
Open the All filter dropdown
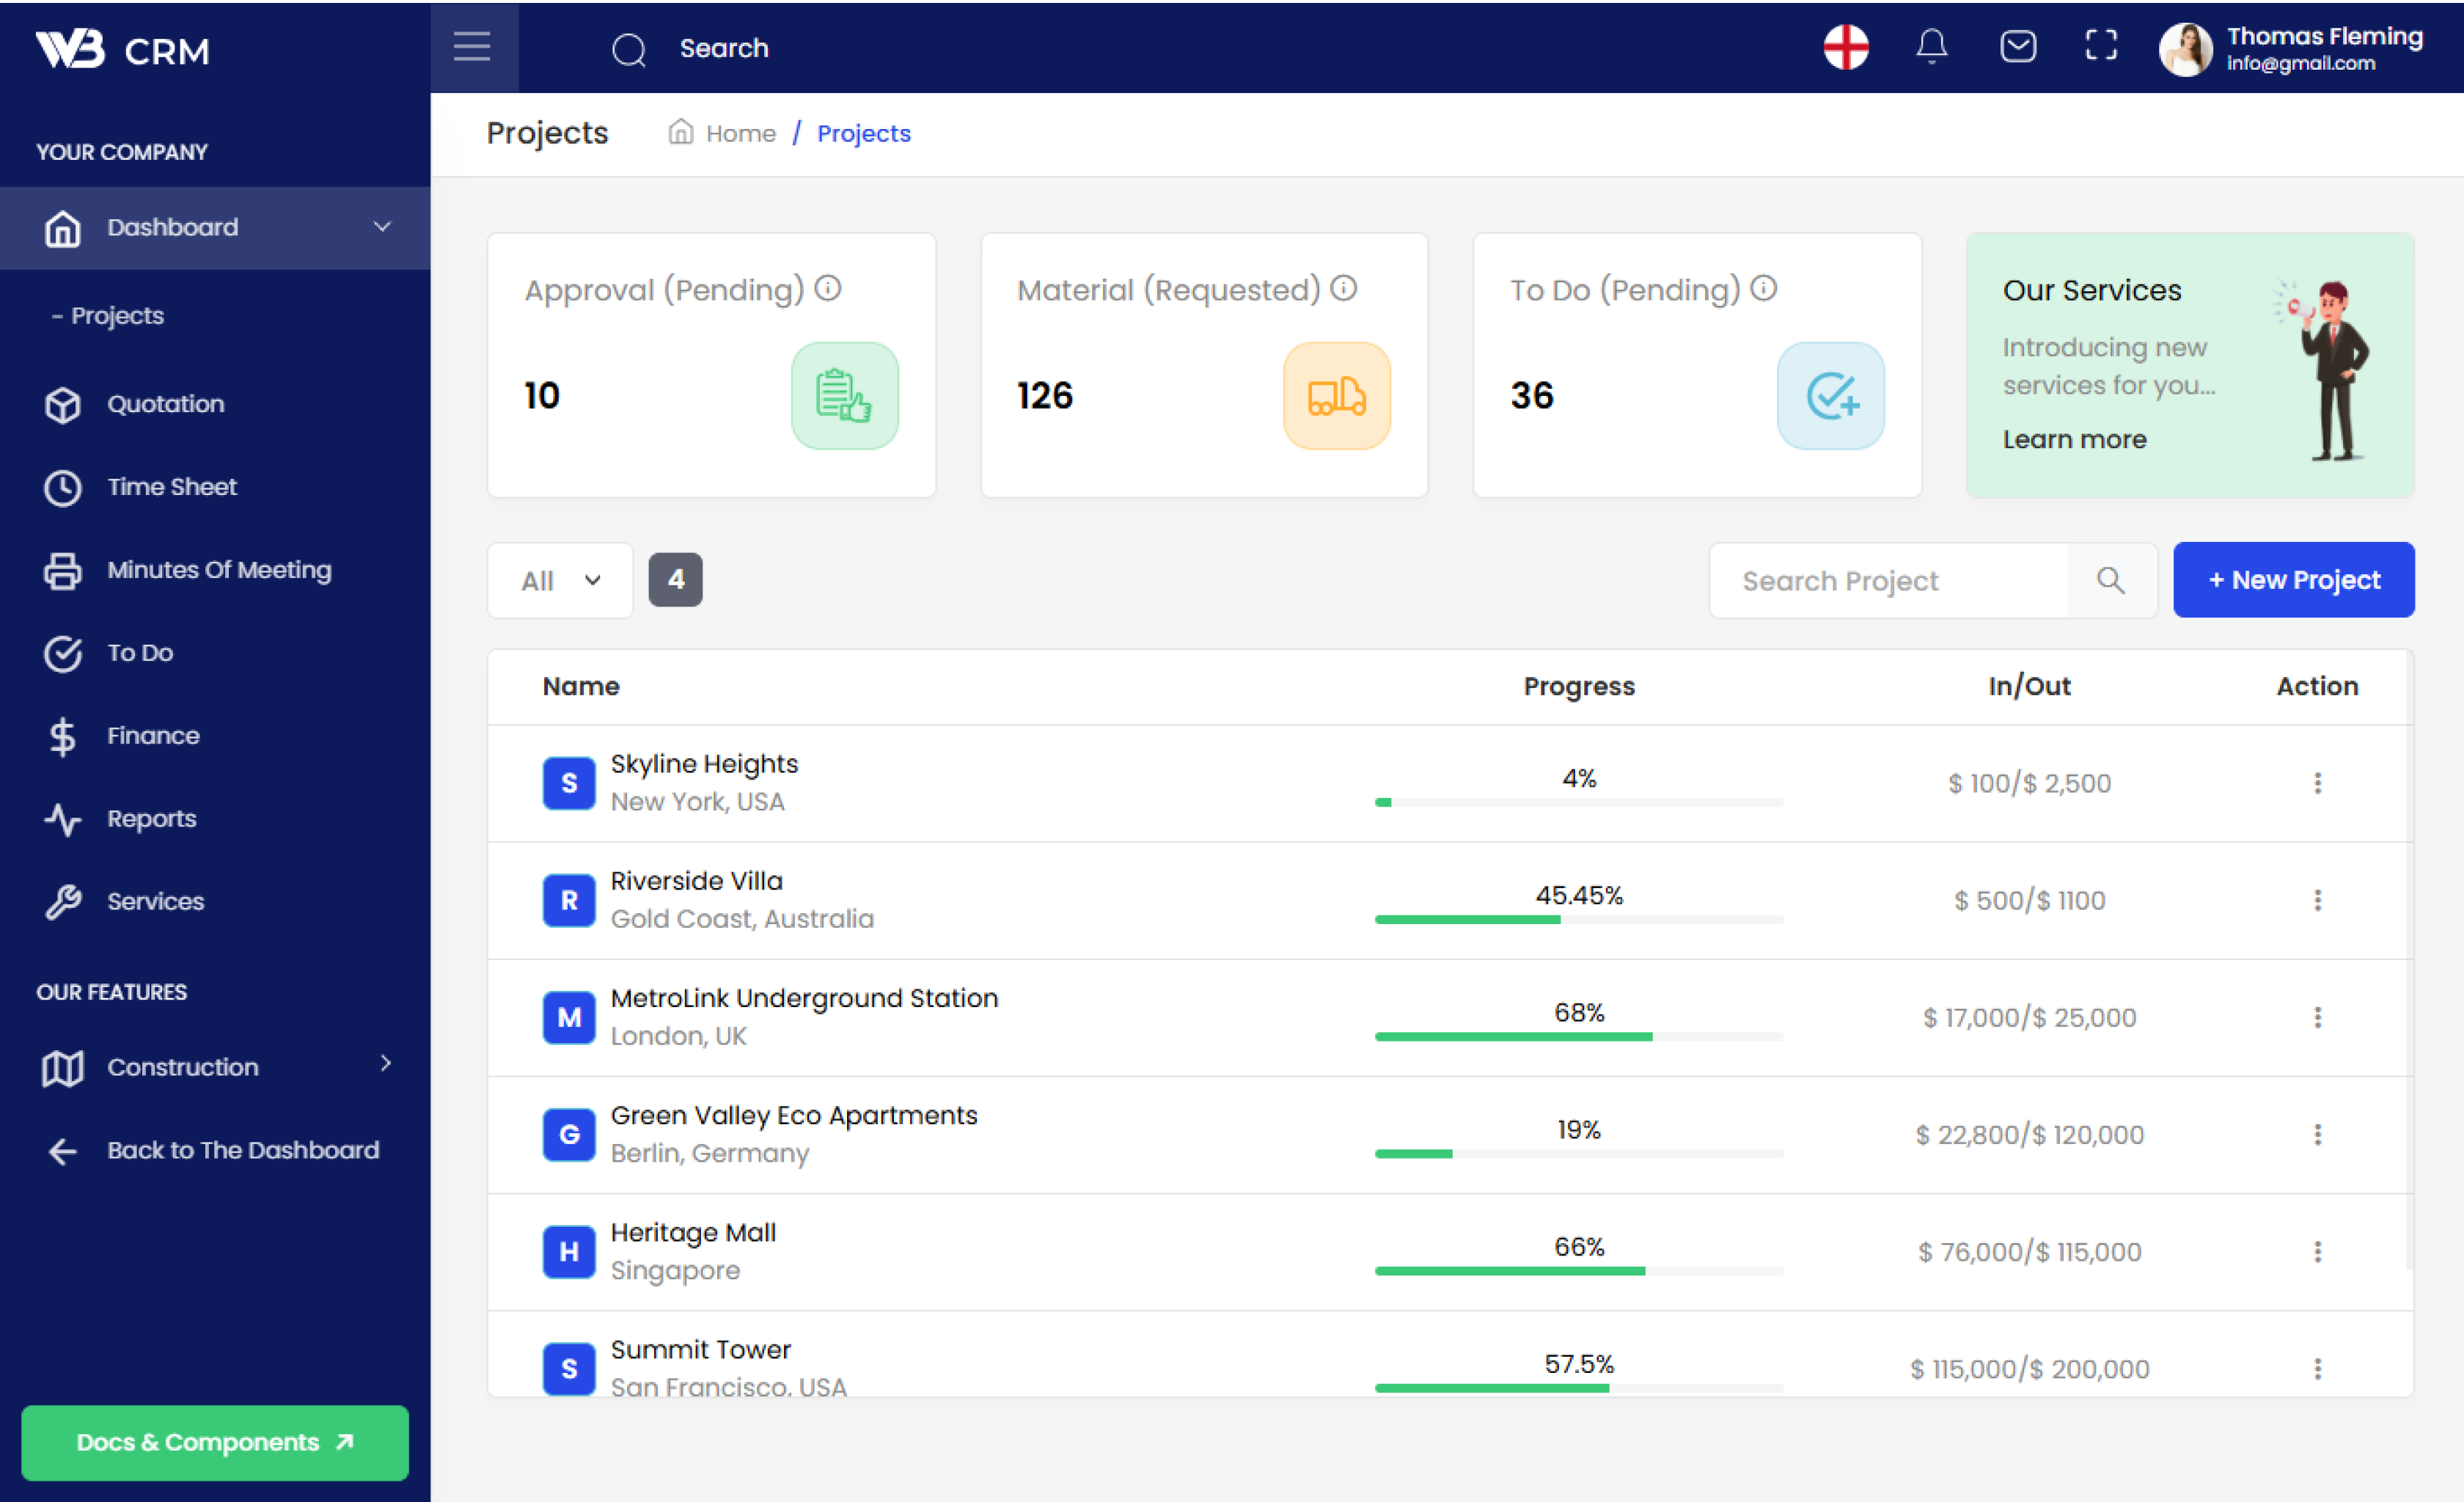(x=560, y=580)
